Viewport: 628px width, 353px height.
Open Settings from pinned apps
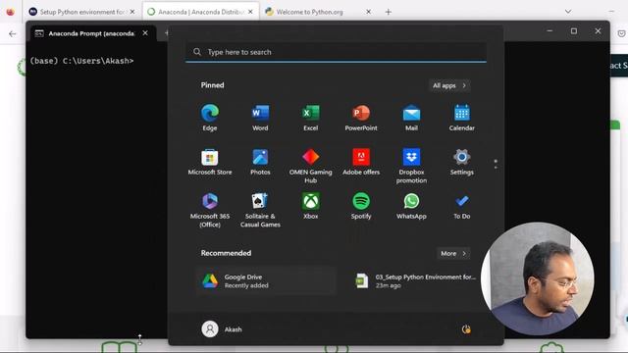462,162
